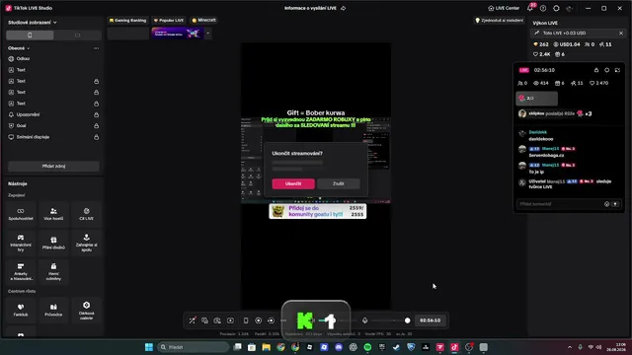Click the lock icon in chat panel
632x355 pixels.
[596, 70]
